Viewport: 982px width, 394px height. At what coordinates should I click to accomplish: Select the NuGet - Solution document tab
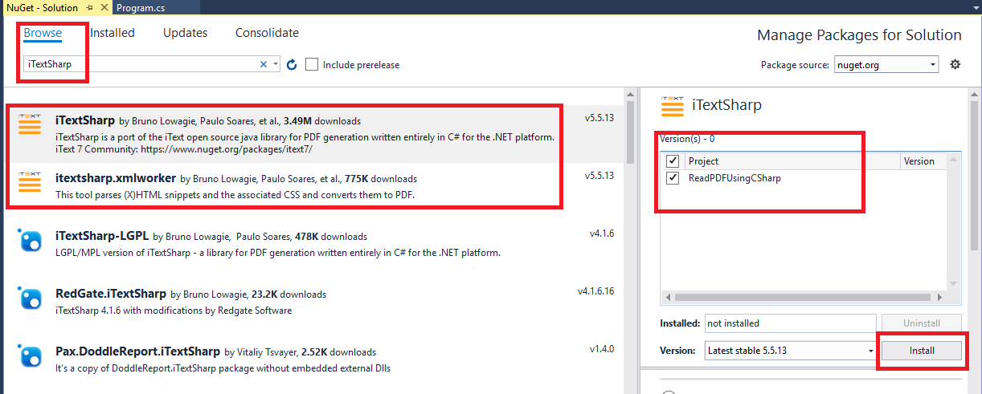click(42, 7)
